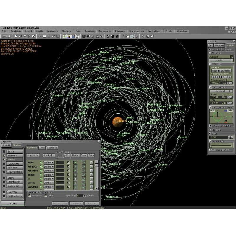Click the stop button in manual flight controls
The width and height of the screenshot is (236, 236).
(x=221, y=77)
